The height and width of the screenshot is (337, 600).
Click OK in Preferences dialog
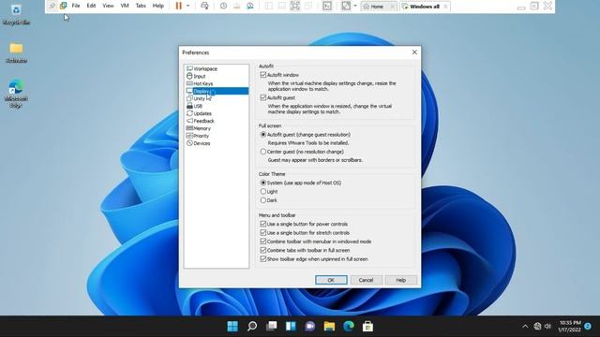(331, 280)
